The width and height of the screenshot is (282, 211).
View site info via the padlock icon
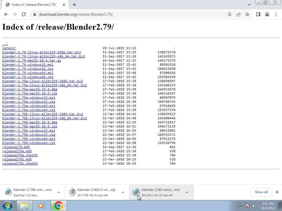35,14
